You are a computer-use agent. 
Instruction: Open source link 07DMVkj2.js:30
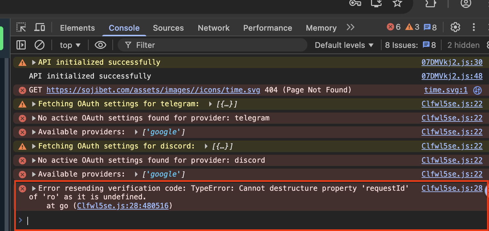[452, 62]
